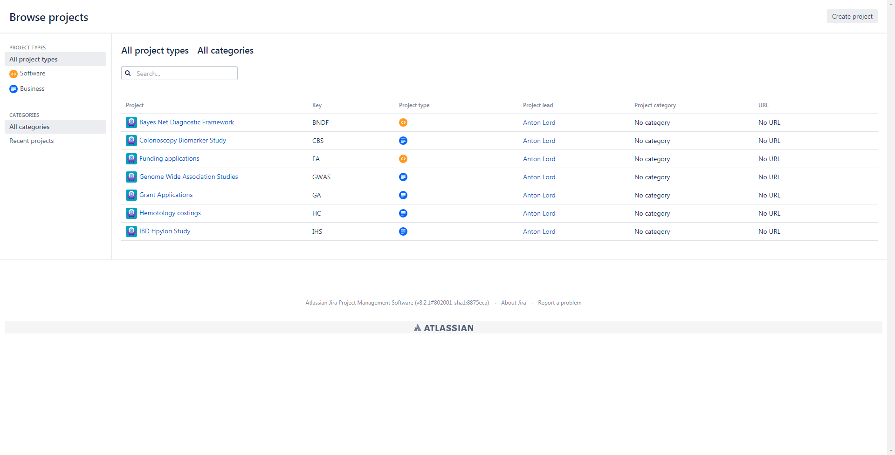
Task: Click the magnifier icon in search box
Action: click(128, 73)
